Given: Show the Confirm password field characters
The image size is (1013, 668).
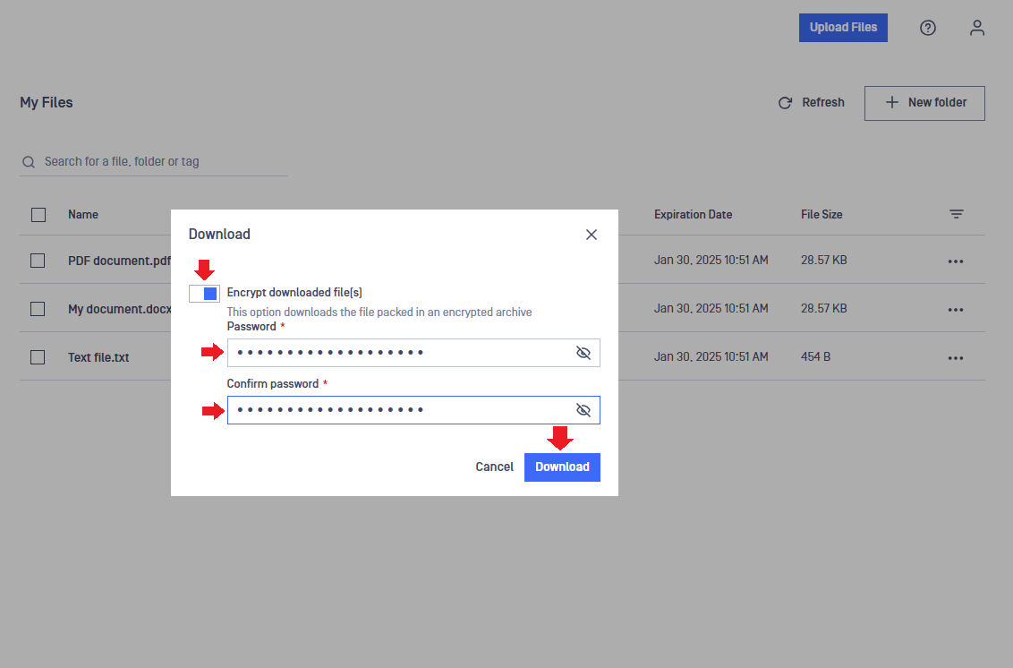Looking at the screenshot, I should click(x=583, y=410).
